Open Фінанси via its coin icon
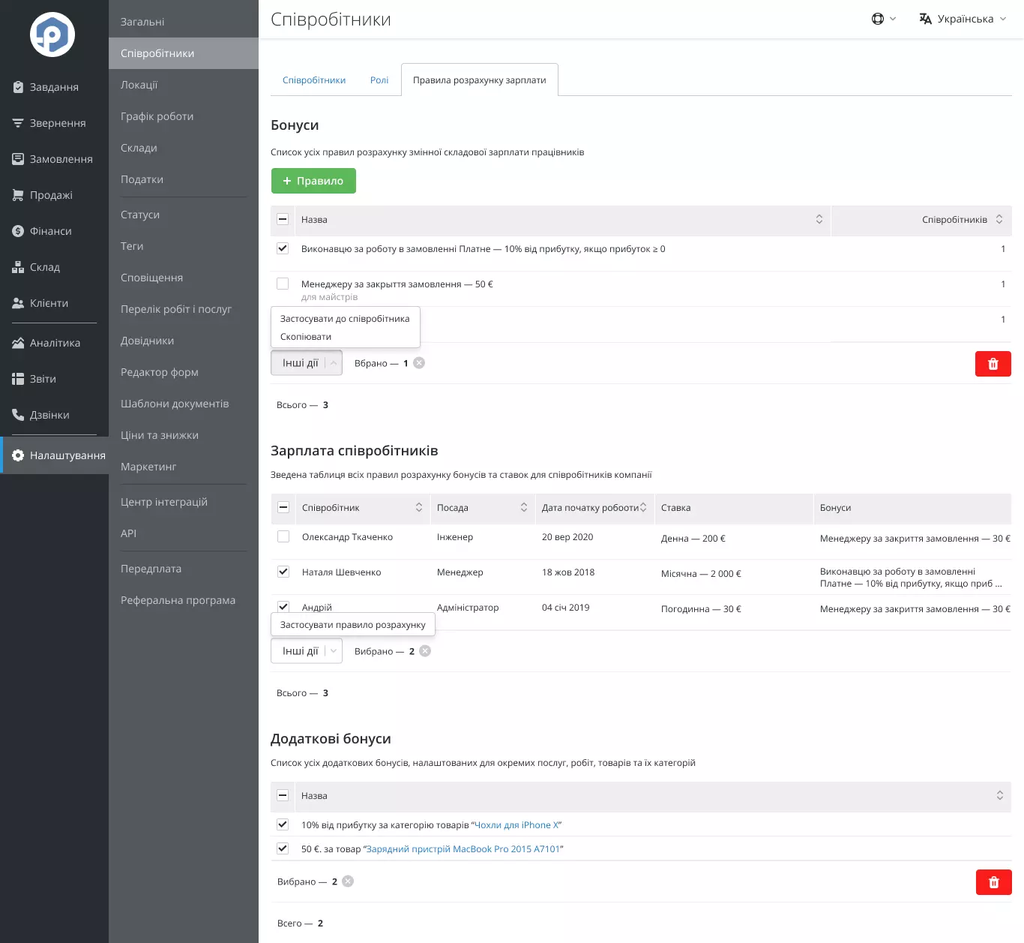 click(x=18, y=231)
